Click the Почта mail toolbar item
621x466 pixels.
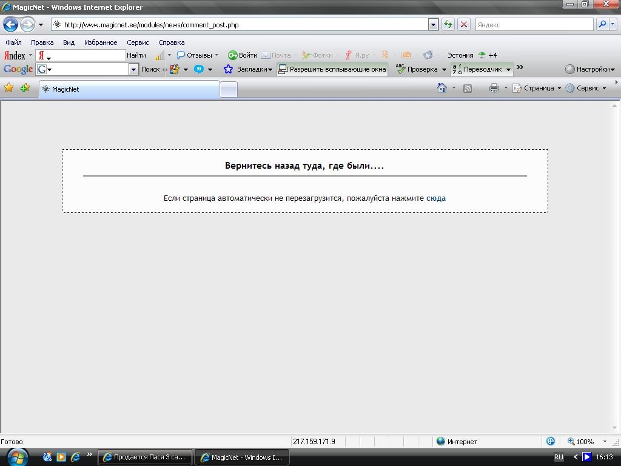pos(277,55)
